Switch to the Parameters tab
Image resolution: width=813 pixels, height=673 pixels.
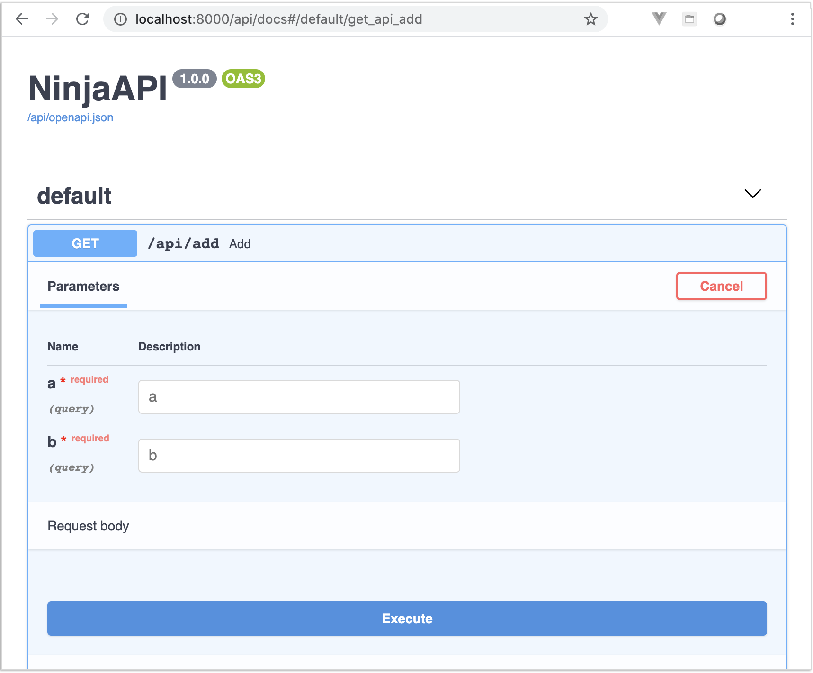pos(83,286)
